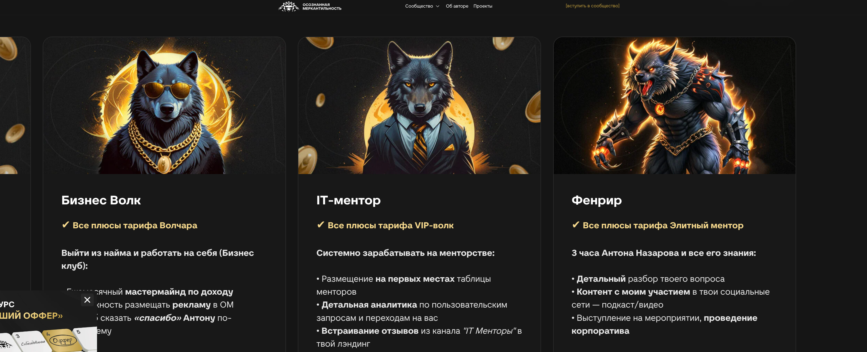Open the Проекты menu item

click(483, 6)
